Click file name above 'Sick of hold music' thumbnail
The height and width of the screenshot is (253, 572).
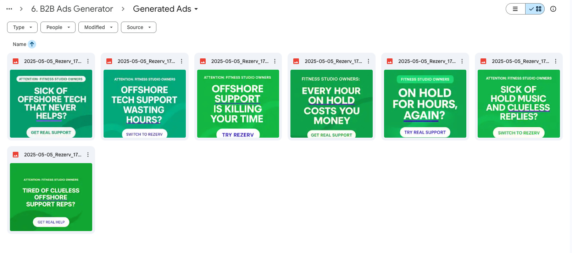pyautogui.click(x=521, y=61)
